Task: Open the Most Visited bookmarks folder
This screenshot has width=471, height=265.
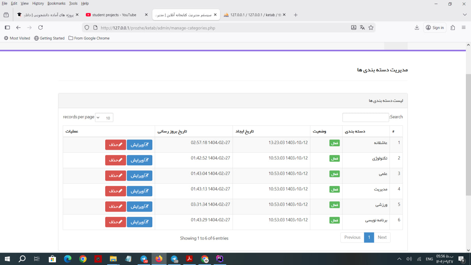Action: [17, 38]
